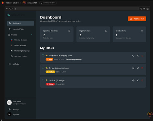
Task: Open preview in new window icon
Action: [x=148, y=9]
